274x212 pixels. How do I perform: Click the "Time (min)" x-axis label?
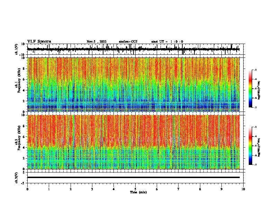tap(138, 192)
